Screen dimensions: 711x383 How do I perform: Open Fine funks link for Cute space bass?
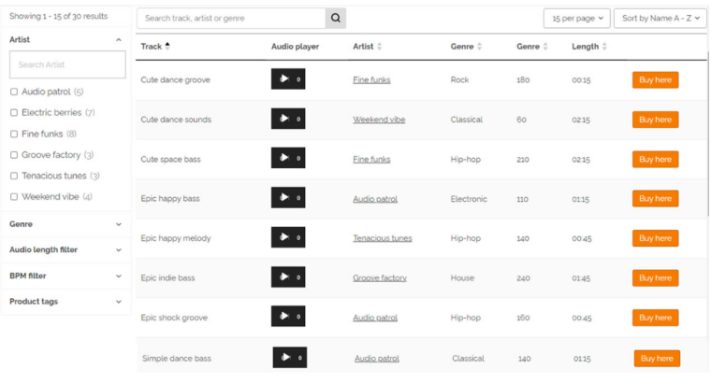(371, 160)
